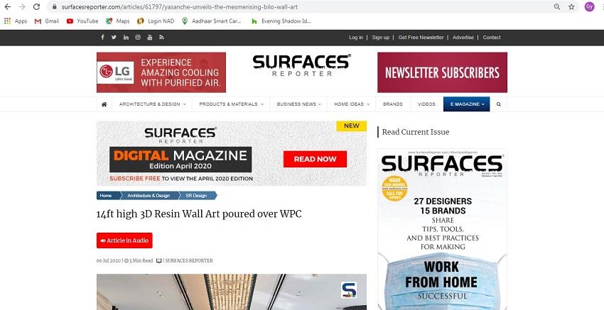Screen dimensions: 604x310
Task: Expand the Home Ideas menu
Action: coord(352,104)
